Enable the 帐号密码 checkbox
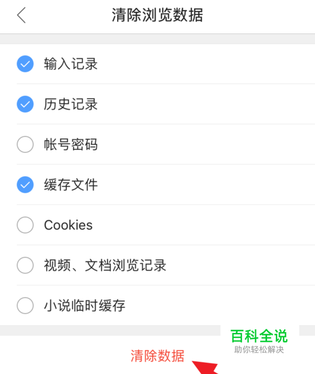The image size is (315, 374). click(x=25, y=145)
